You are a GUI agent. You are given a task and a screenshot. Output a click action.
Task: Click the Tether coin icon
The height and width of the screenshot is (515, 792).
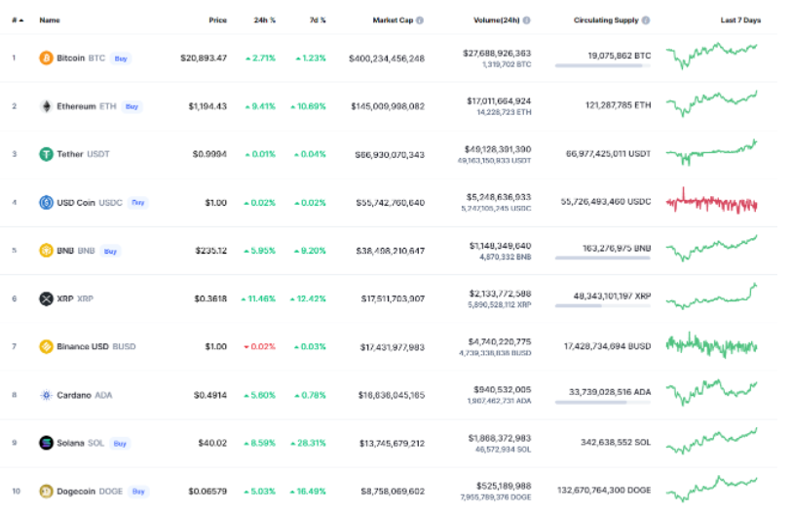(x=46, y=153)
